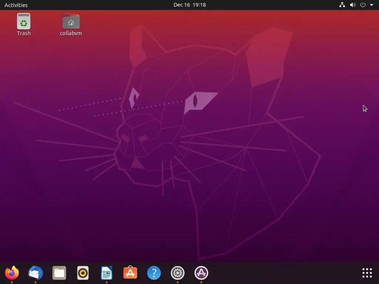Open LibreOffice Writer from the dock
The image size is (379, 284).
pos(107,273)
